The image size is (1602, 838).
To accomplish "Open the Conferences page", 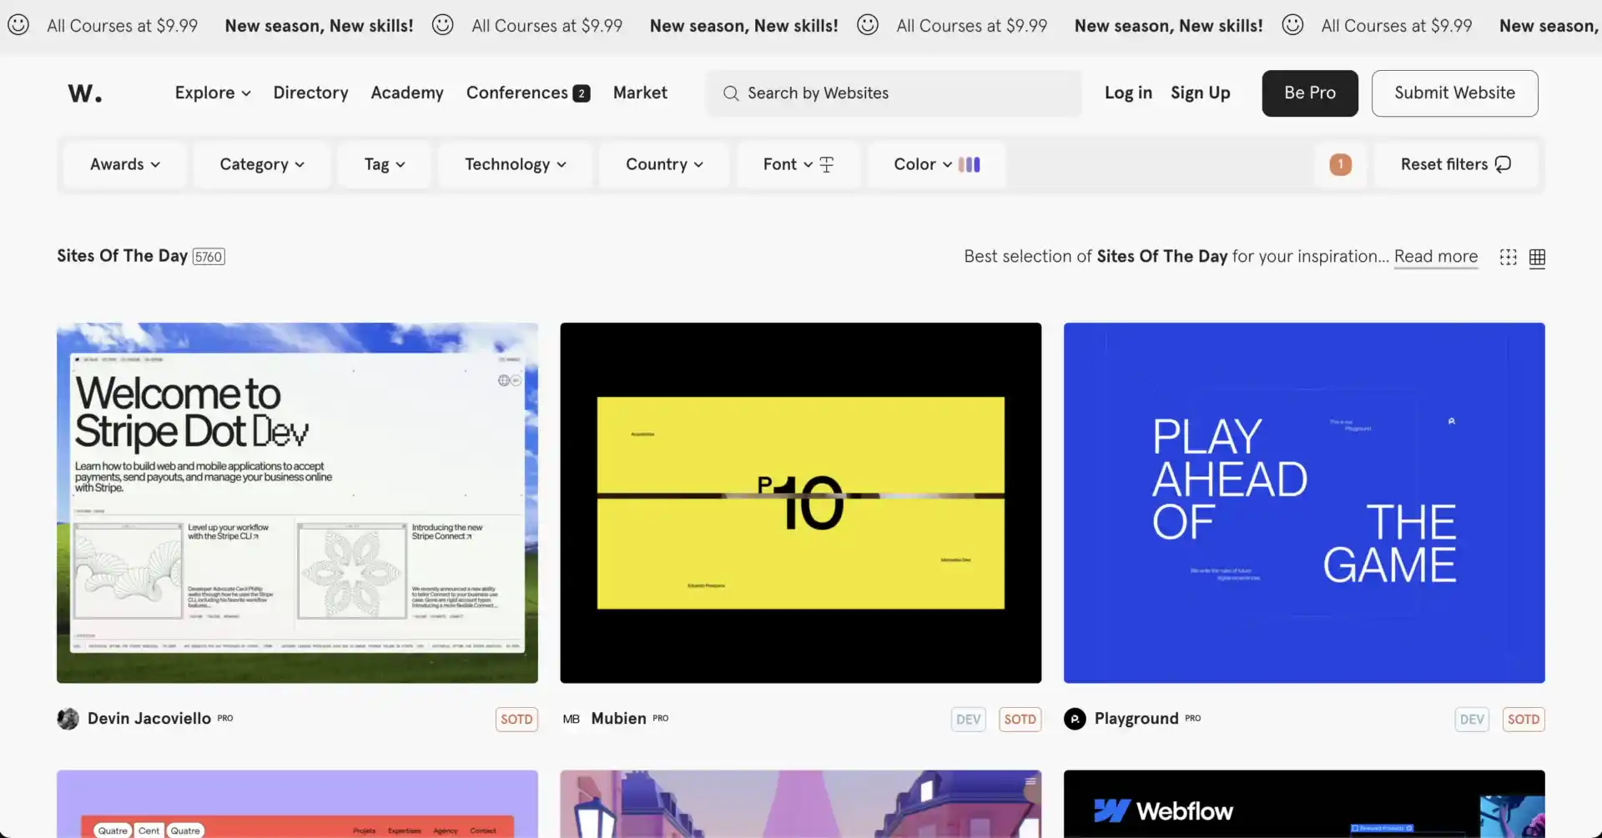I will 516,93.
